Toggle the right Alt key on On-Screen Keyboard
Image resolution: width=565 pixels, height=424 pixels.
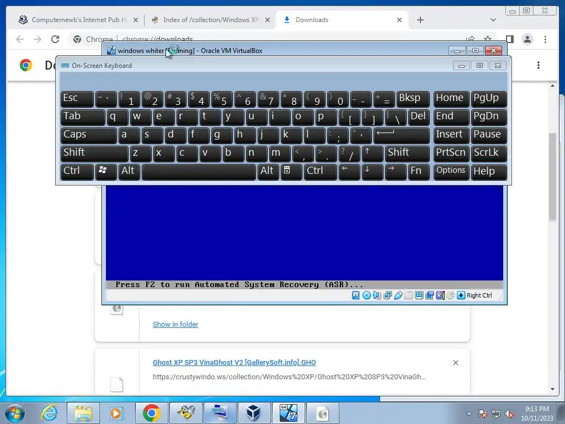[x=268, y=172]
